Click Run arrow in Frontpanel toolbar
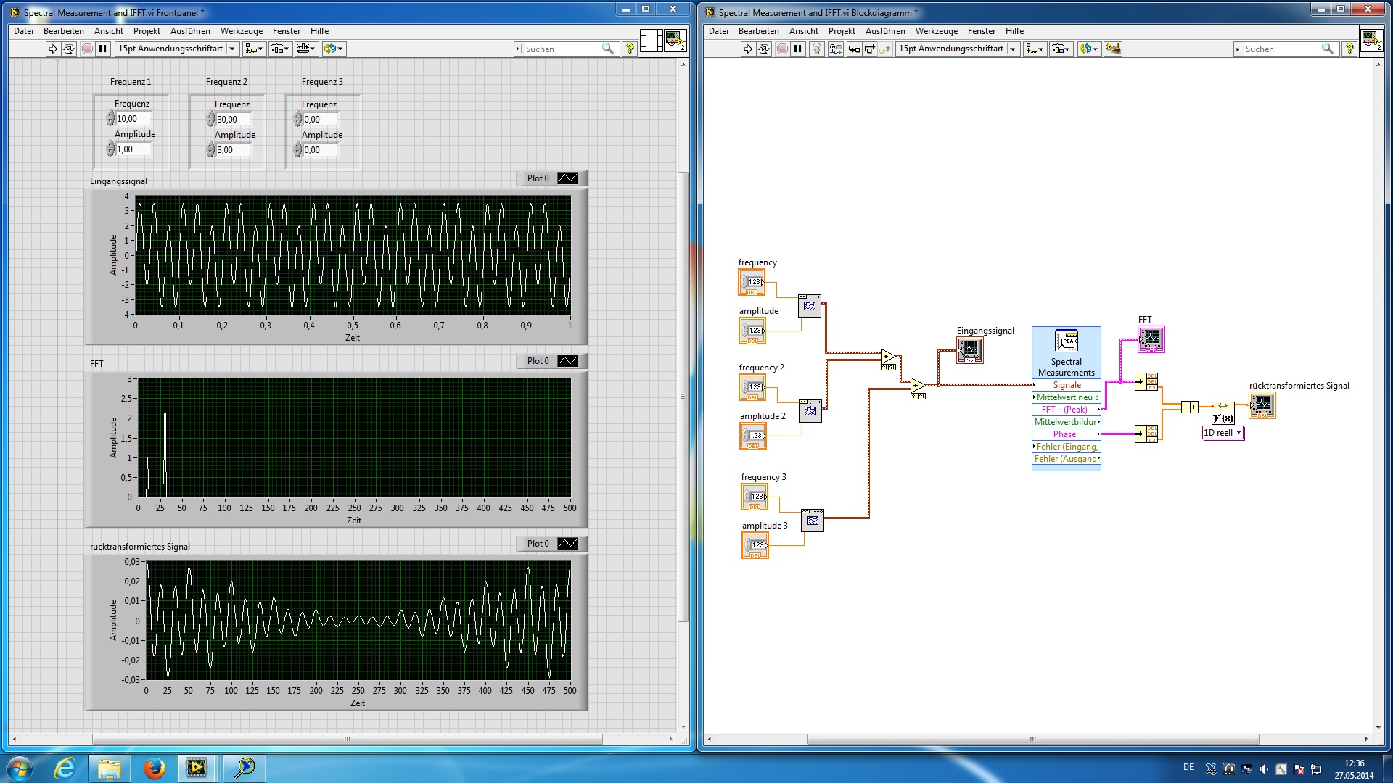This screenshot has width=1393, height=783. tap(53, 49)
